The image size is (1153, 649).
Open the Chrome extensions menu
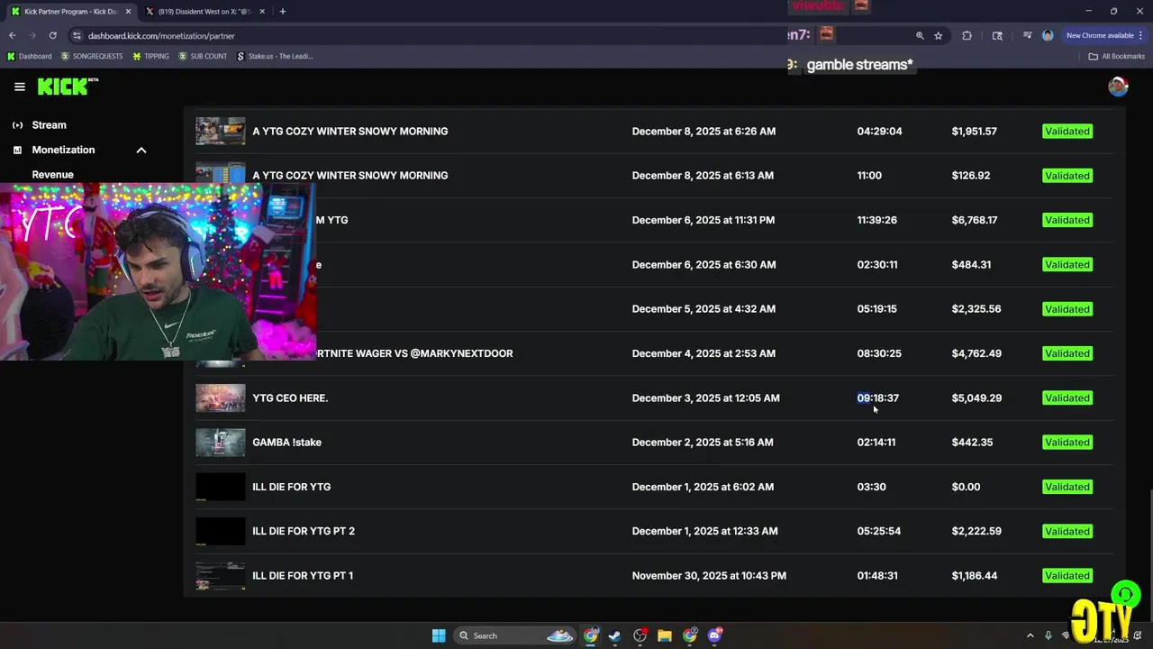[x=967, y=35]
